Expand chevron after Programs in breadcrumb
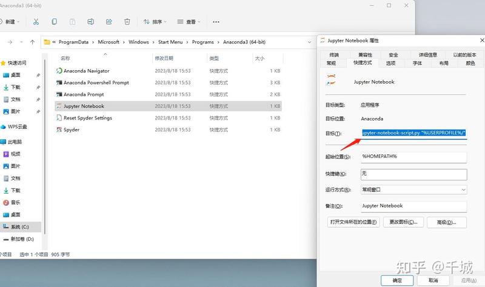The height and width of the screenshot is (287, 485). (218, 42)
